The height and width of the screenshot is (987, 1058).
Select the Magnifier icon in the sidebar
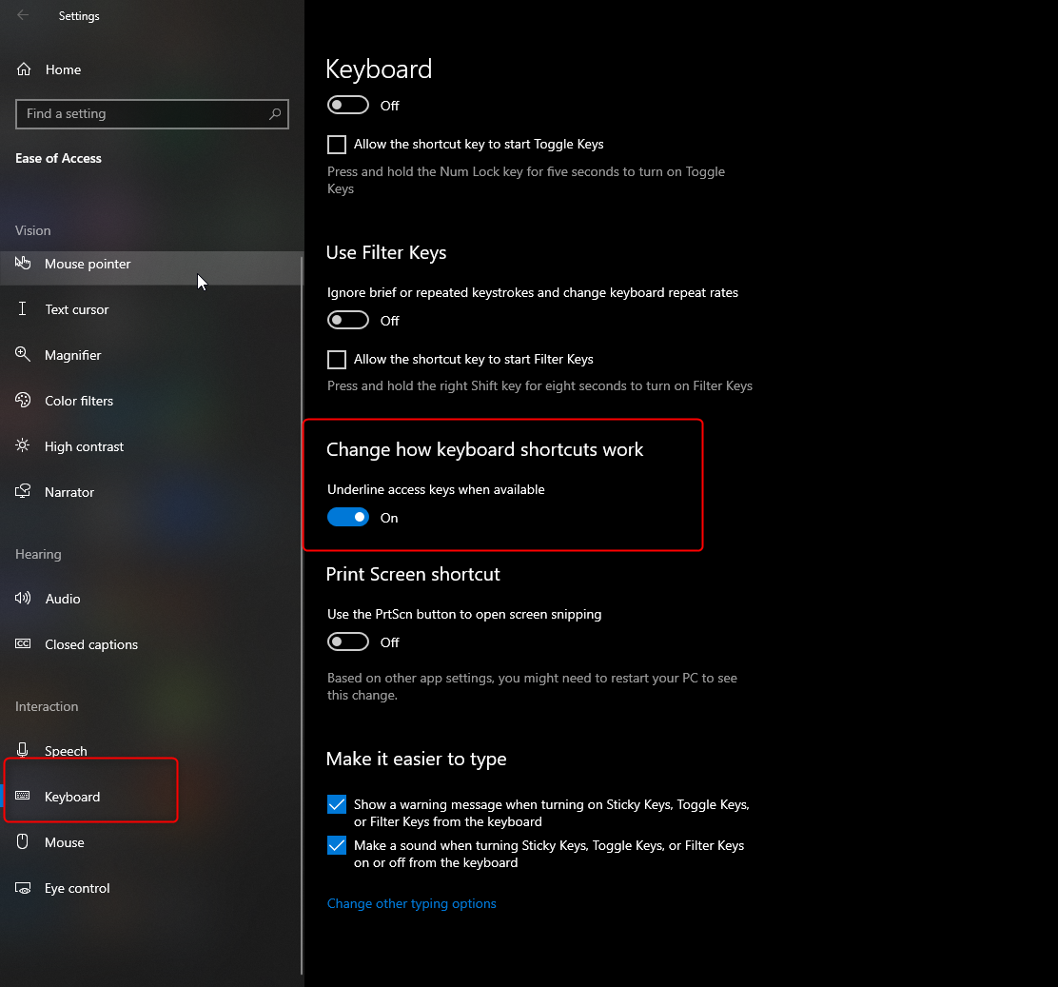point(23,354)
